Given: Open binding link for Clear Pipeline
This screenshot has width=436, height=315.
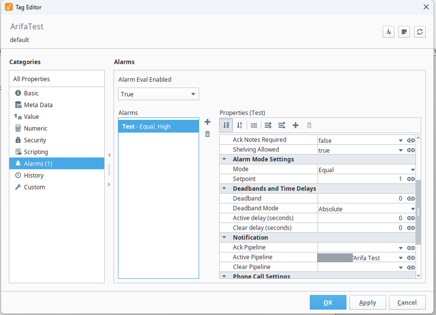Looking at the screenshot, I should [411, 268].
